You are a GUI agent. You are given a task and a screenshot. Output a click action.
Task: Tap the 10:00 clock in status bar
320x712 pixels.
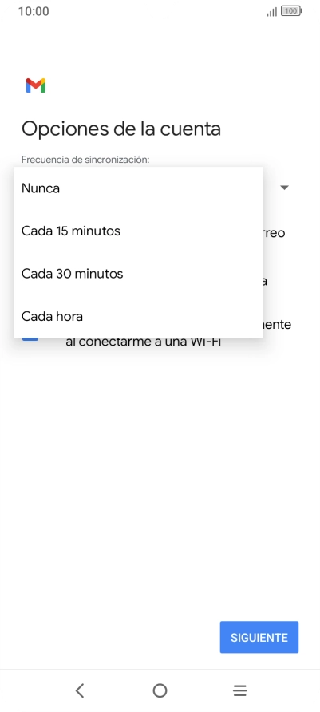34,11
